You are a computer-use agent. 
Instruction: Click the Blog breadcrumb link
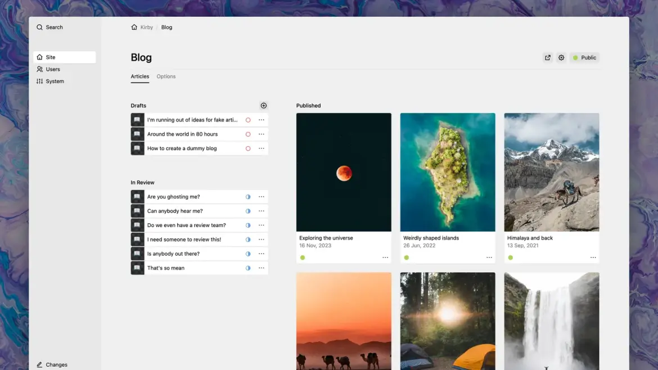tap(166, 27)
